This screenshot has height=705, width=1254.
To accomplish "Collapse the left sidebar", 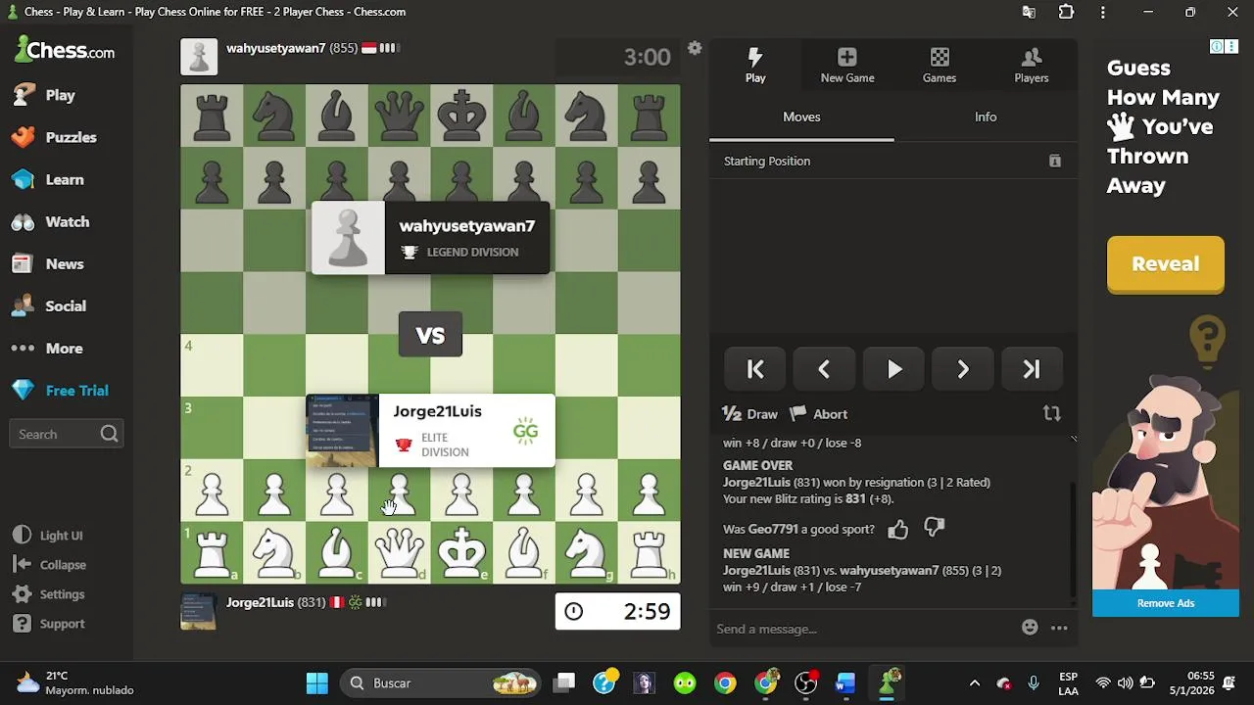I will 50,564.
